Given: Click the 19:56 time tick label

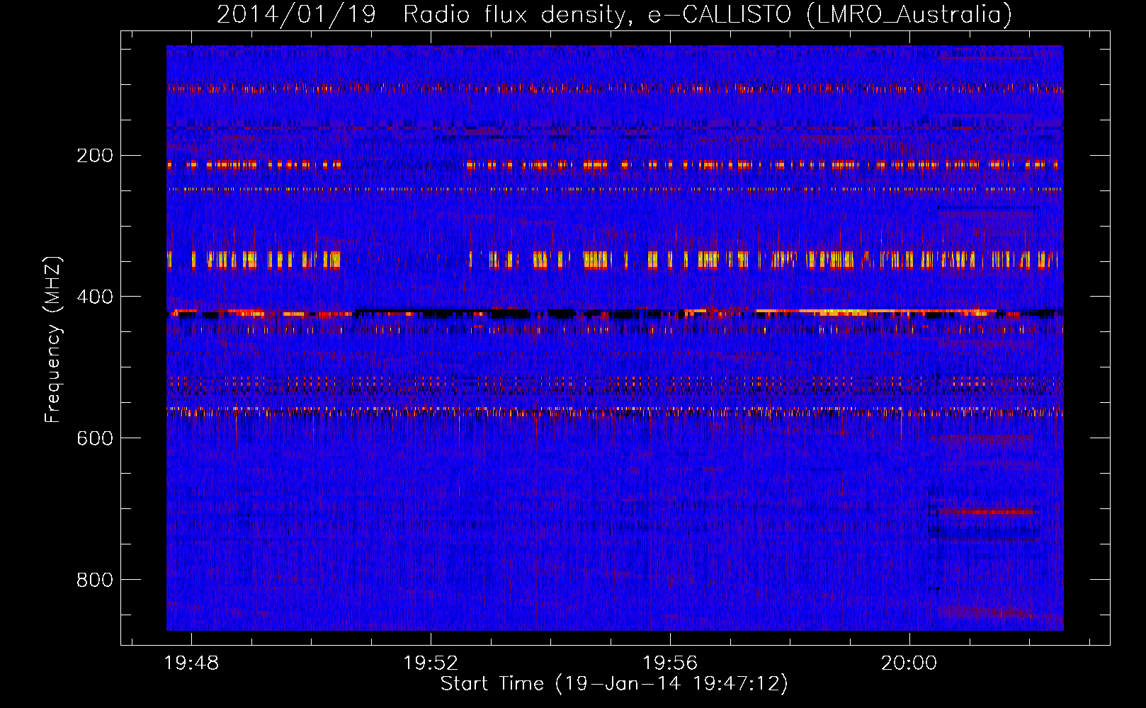Looking at the screenshot, I should pyautogui.click(x=670, y=663).
